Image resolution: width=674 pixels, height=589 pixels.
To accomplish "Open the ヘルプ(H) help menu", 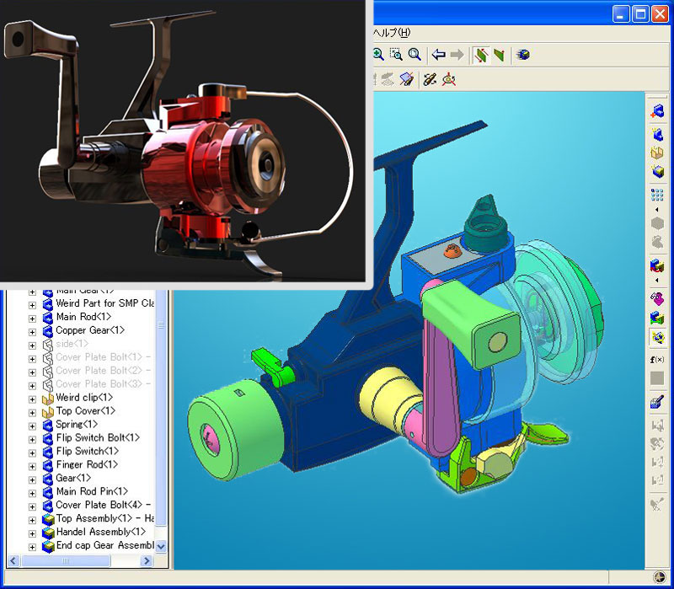I will [393, 33].
